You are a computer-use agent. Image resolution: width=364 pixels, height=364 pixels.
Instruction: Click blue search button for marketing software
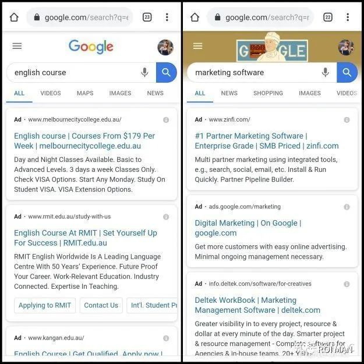(347, 72)
